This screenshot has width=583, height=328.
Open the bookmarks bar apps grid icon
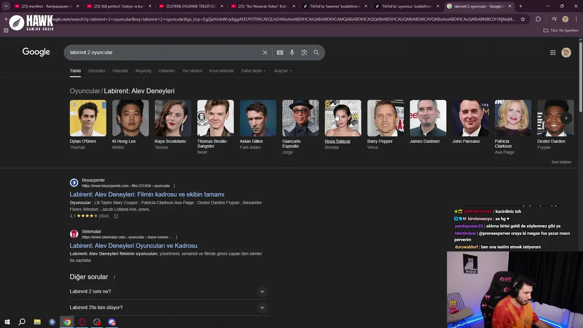pyautogui.click(x=6, y=31)
